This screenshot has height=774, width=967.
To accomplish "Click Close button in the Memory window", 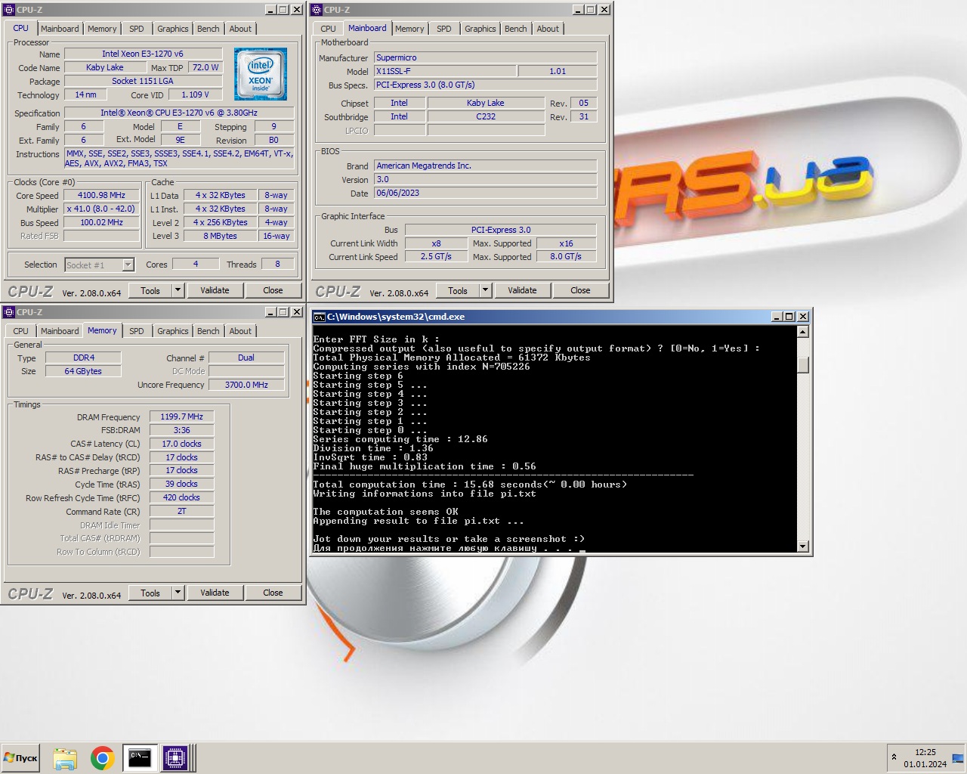I will tap(273, 593).
